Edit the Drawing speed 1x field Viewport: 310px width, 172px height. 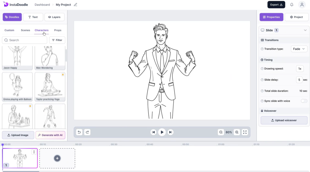point(300,69)
